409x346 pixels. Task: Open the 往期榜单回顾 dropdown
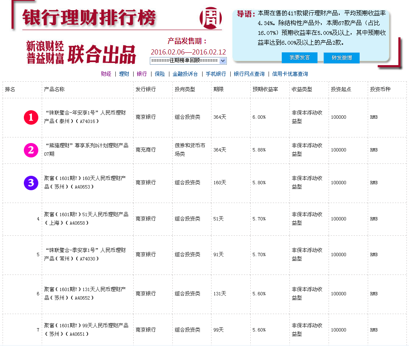point(188,61)
